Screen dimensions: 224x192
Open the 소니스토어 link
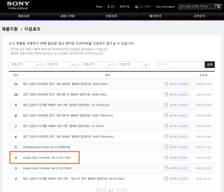[x=145, y=6]
